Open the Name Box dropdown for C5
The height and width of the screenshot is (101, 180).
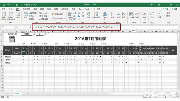click(x=12, y=27)
